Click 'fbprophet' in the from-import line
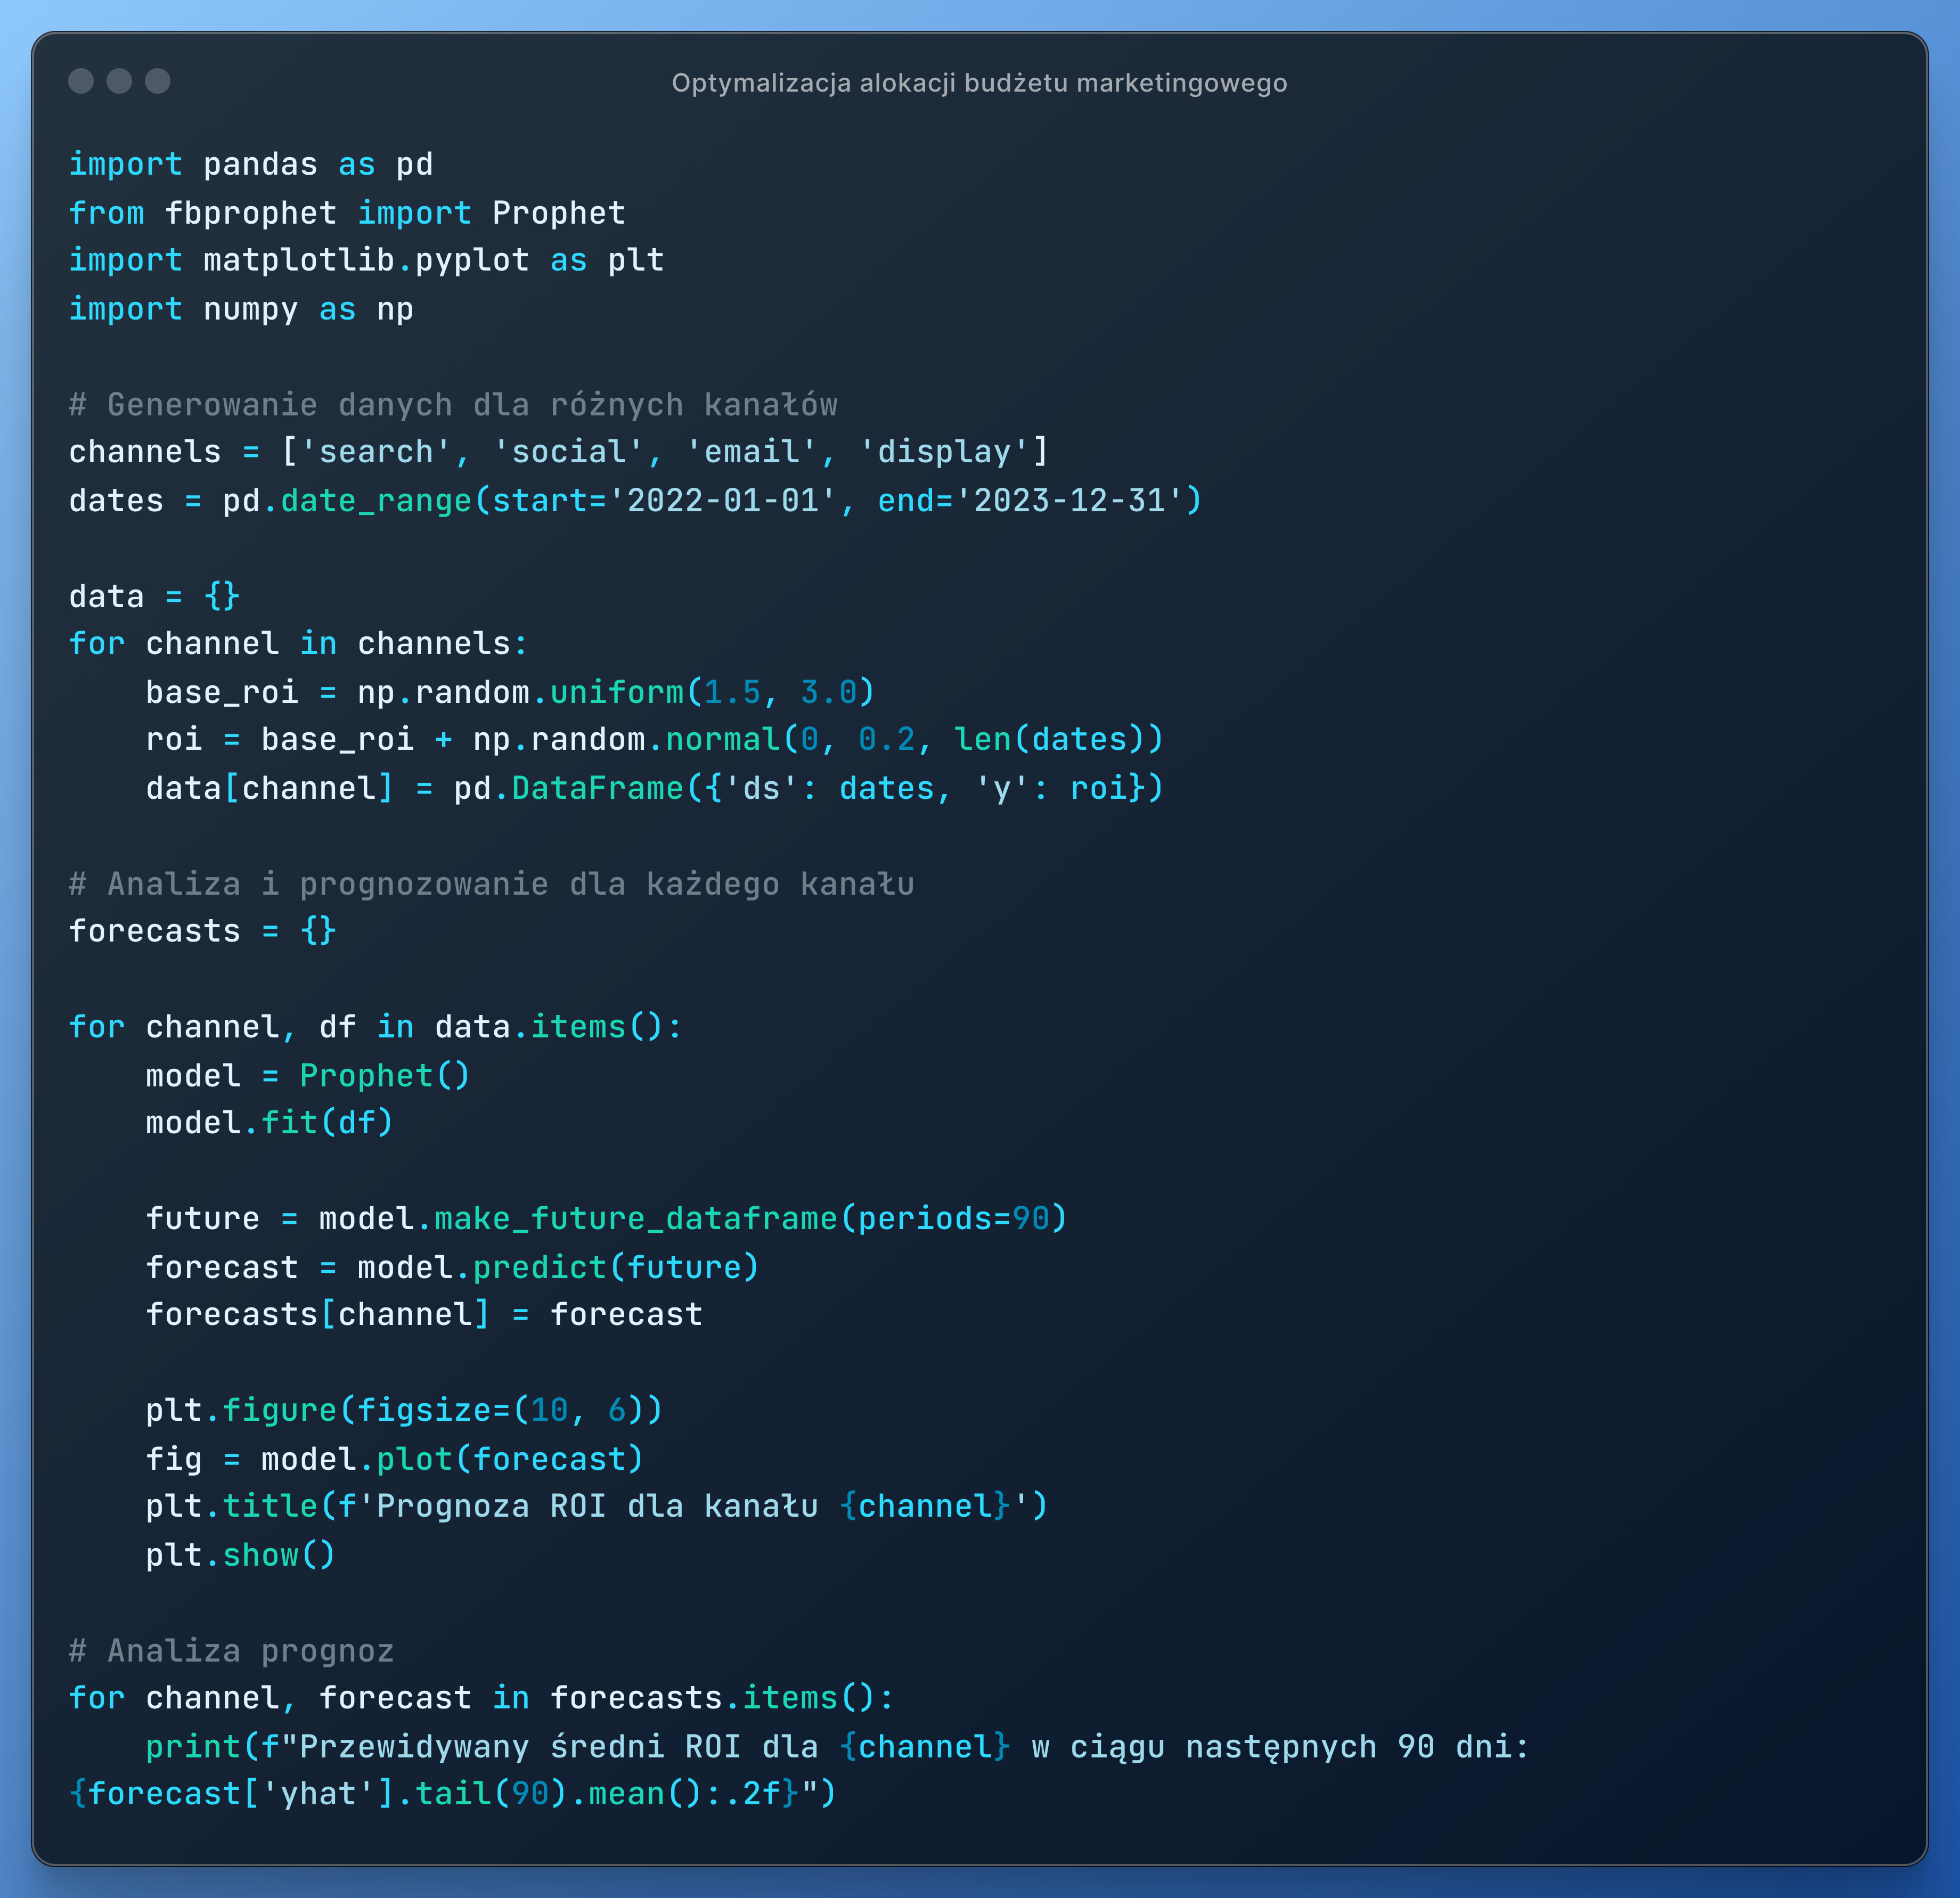The image size is (1960, 1898). pyautogui.click(x=251, y=213)
